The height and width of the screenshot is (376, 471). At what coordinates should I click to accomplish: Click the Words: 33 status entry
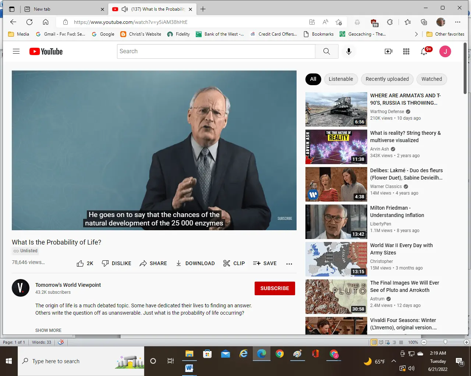[x=42, y=342]
